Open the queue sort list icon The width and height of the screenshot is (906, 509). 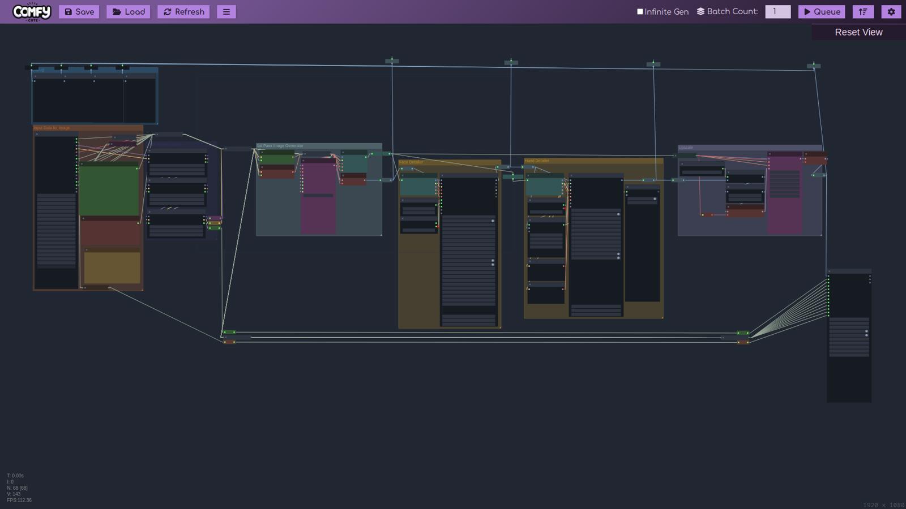[863, 12]
